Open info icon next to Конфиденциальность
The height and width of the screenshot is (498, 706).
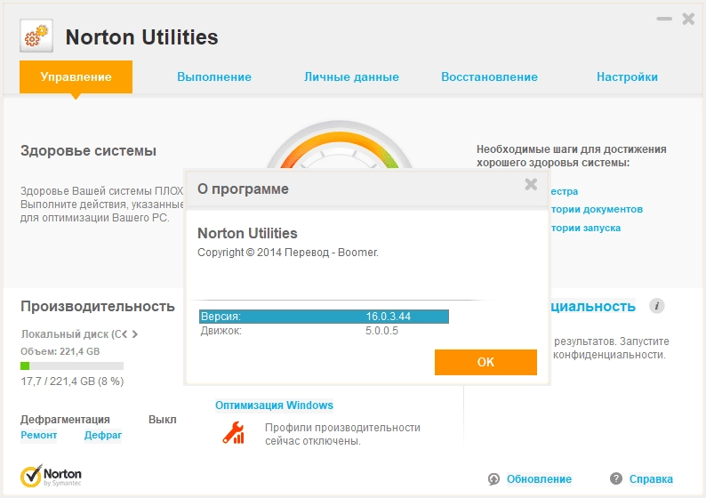pos(656,306)
